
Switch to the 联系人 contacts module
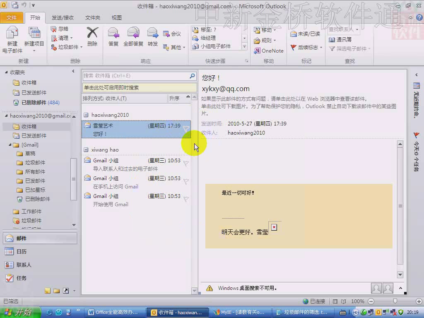click(x=40, y=265)
